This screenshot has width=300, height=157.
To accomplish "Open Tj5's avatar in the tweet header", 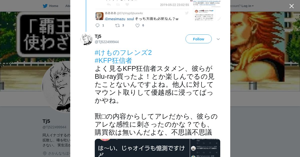I will [x=86, y=39].
